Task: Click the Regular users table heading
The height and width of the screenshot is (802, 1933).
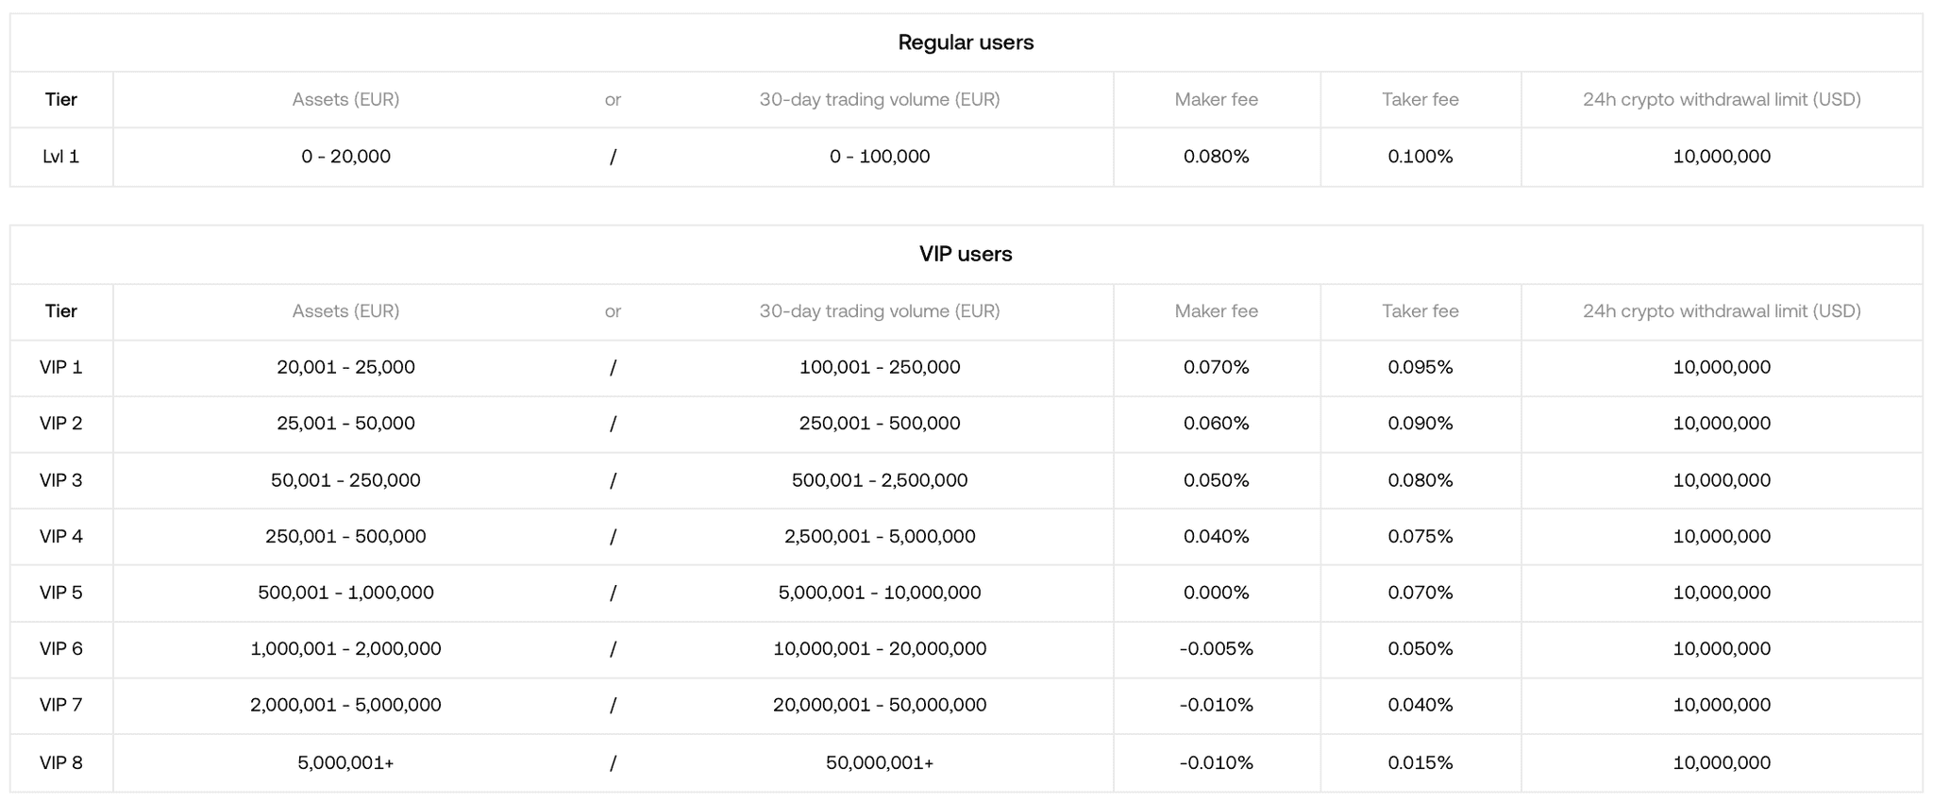Action: pos(966,42)
